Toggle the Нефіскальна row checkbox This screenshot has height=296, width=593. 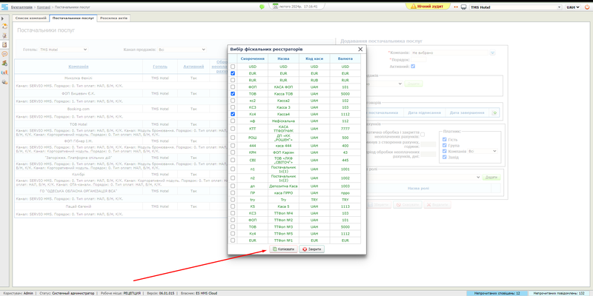233,121
